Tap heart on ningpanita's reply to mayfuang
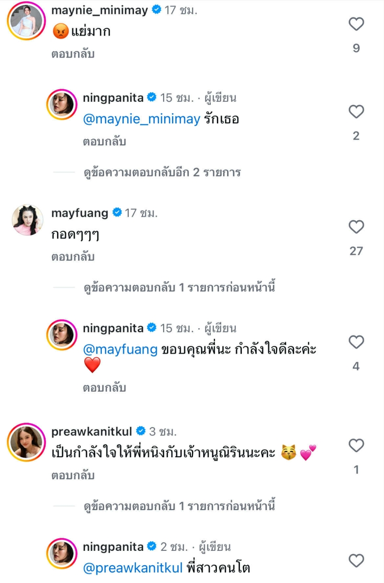384x583 pixels. [356, 342]
